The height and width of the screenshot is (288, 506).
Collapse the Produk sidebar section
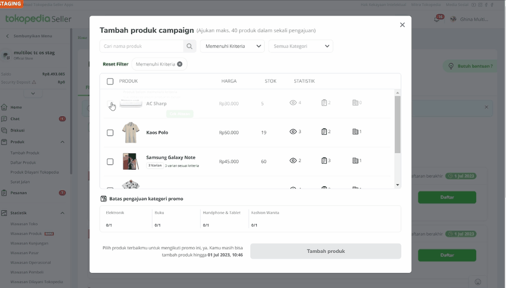62,142
